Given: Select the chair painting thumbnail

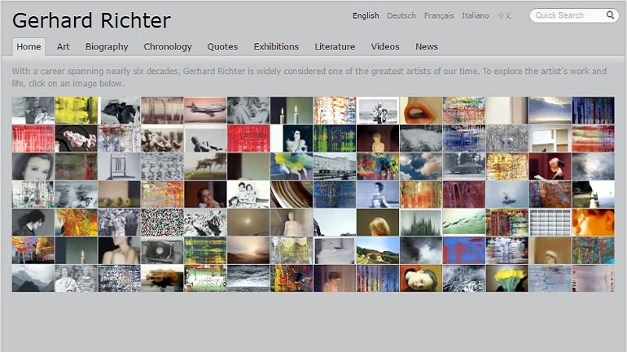Looking at the screenshot, I should click(x=119, y=167).
